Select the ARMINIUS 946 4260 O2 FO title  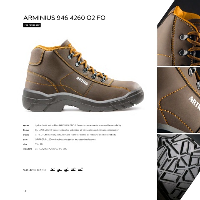click(x=64, y=18)
